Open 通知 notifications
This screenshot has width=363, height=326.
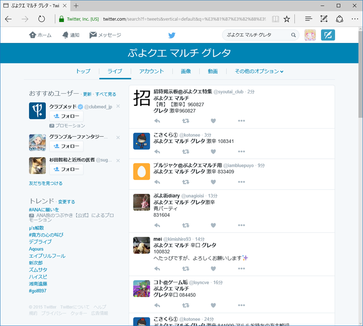tap(71, 35)
